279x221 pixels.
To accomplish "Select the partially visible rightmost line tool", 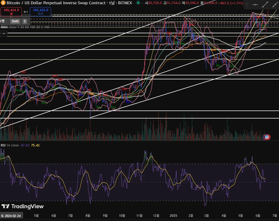I will click(275, 5).
